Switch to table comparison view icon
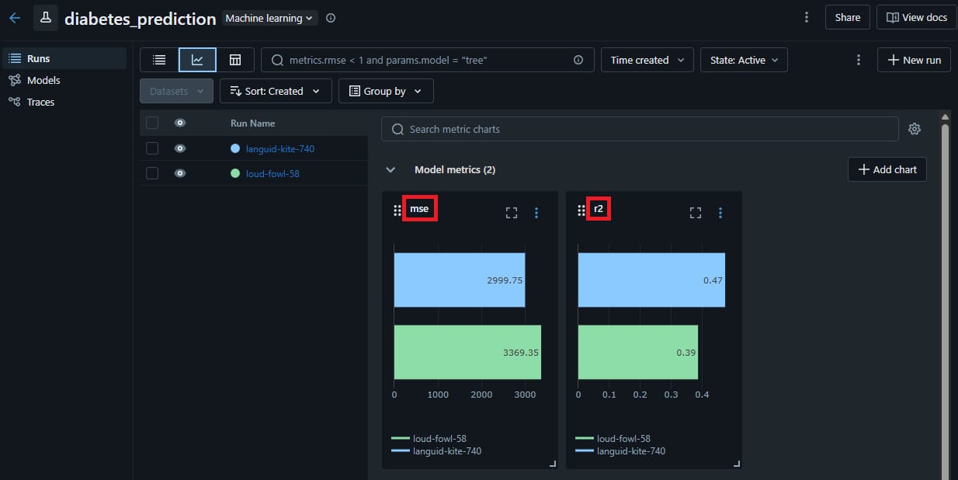Image resolution: width=958 pixels, height=480 pixels. (x=235, y=60)
